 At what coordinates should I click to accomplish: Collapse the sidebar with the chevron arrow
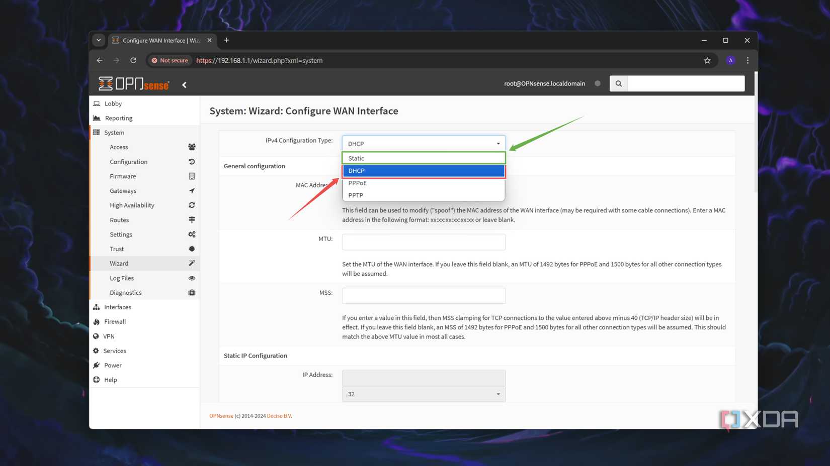184,84
